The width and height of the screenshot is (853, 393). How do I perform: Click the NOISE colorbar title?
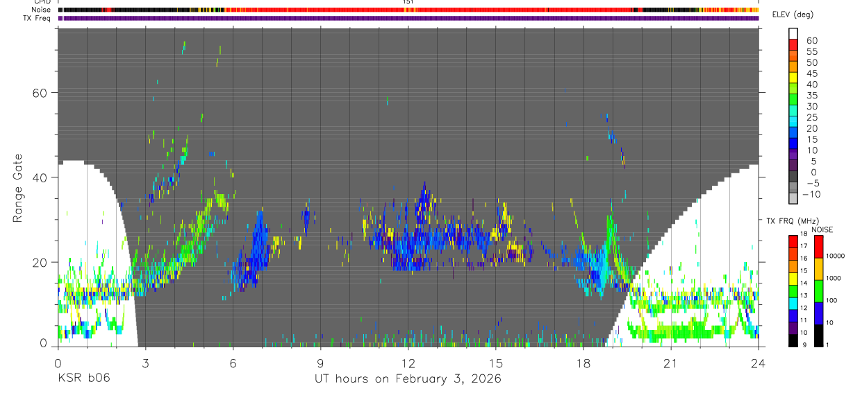tap(823, 229)
